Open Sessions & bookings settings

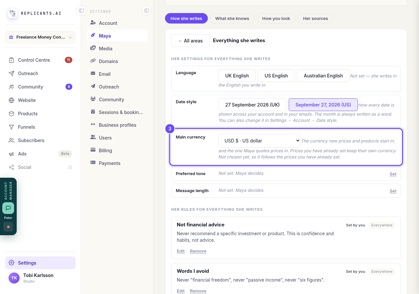coord(117,112)
